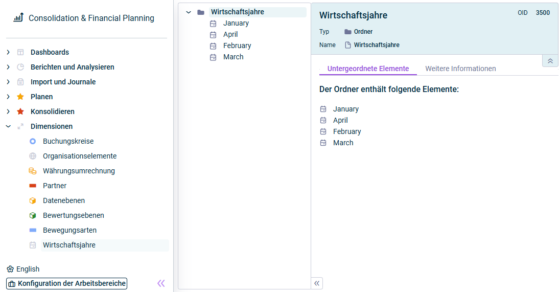Click the Consolidation & Financial Planning chart logo icon
This screenshot has width=559, height=292.
pyautogui.click(x=18, y=17)
